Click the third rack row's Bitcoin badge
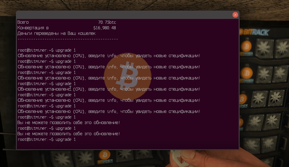This screenshot has height=167, width=289. coord(243,99)
